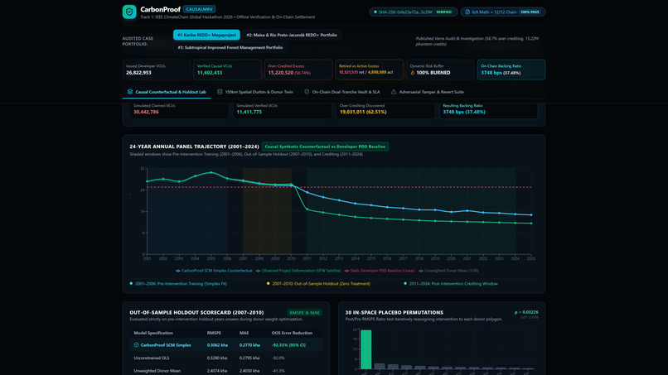The image size is (668, 375).
Task: Click the shield icon on Dual-Tranche Vault tab
Action: point(307,92)
